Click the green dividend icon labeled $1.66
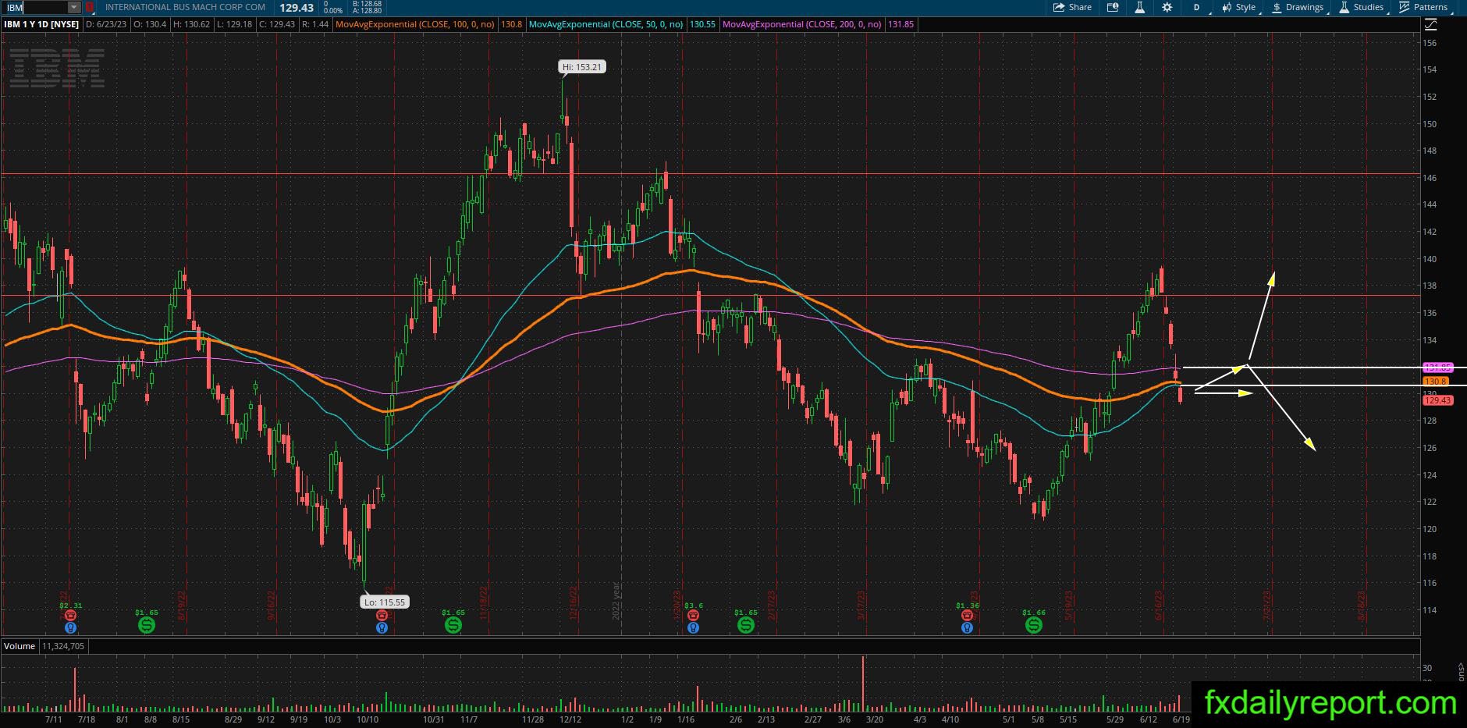 (x=1034, y=625)
